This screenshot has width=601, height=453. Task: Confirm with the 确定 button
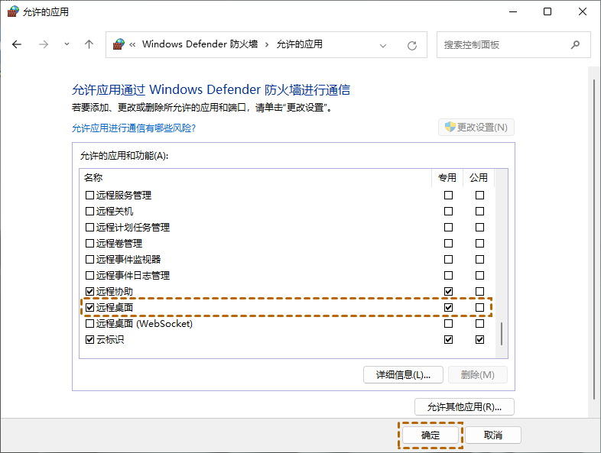point(430,435)
